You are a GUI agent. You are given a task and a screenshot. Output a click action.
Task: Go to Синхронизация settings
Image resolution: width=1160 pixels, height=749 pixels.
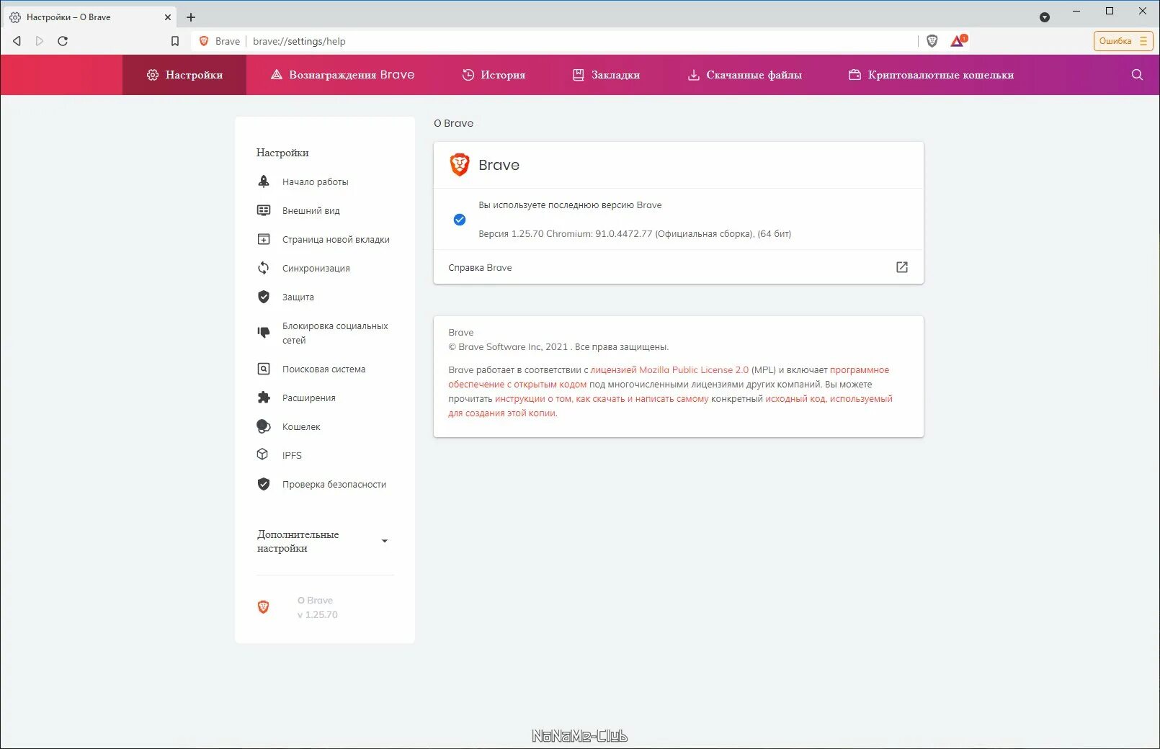pos(316,269)
